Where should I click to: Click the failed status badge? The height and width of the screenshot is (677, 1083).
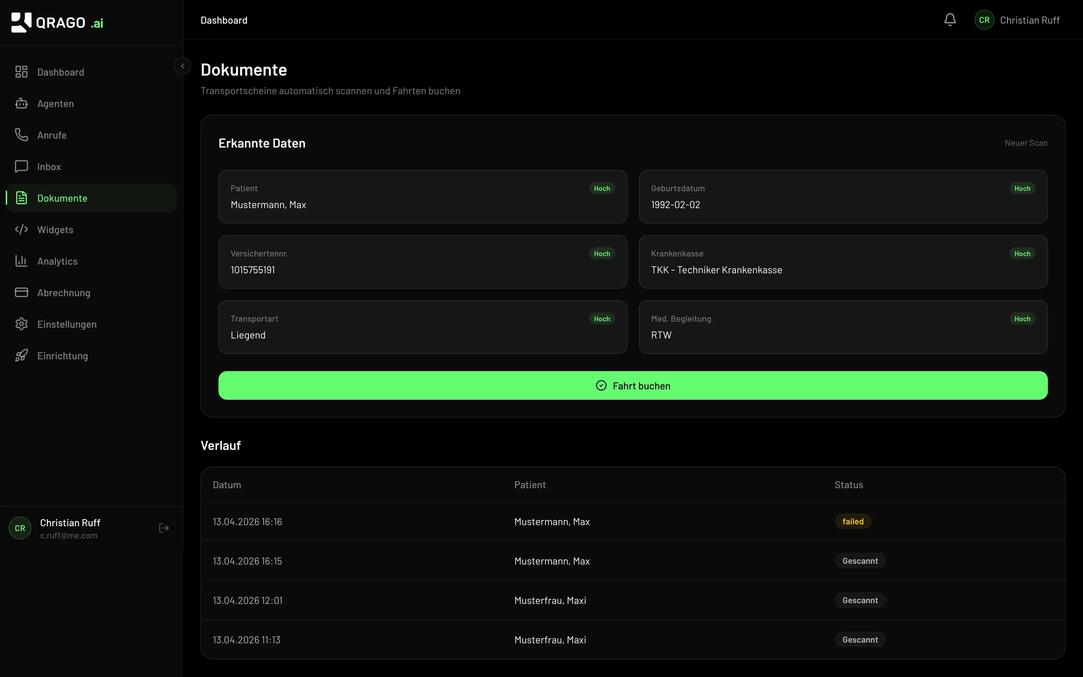(x=853, y=521)
